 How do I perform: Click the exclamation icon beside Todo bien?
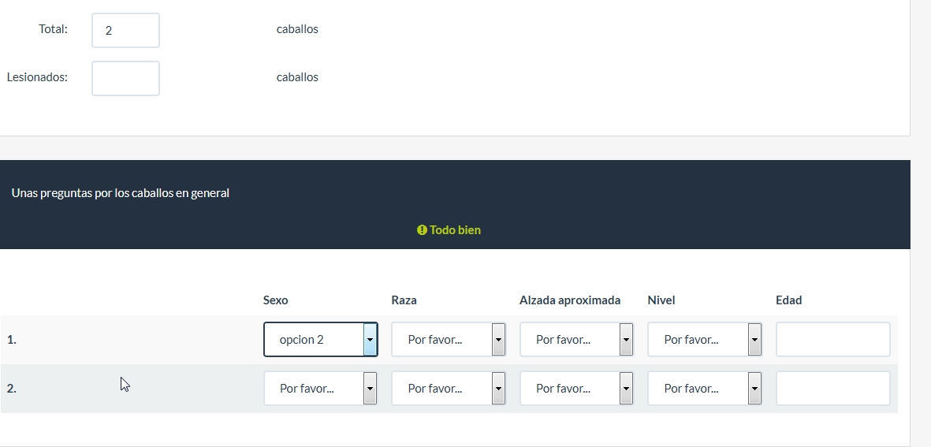click(422, 230)
